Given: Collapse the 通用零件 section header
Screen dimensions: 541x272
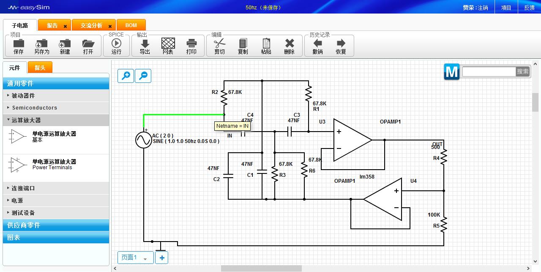Looking at the screenshot, I should (x=56, y=83).
